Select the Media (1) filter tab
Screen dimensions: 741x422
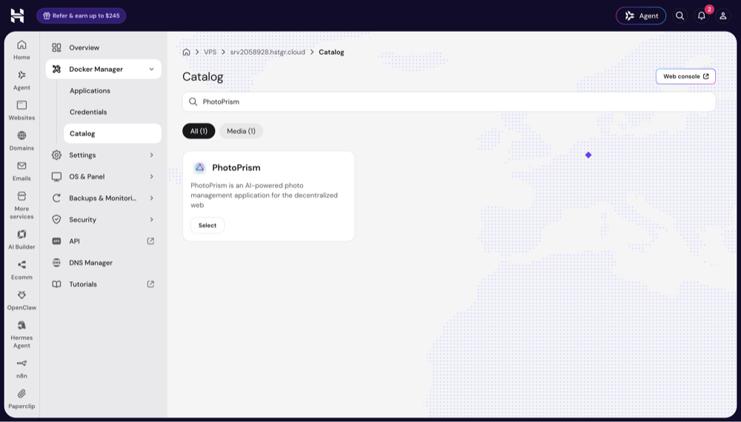pos(241,131)
